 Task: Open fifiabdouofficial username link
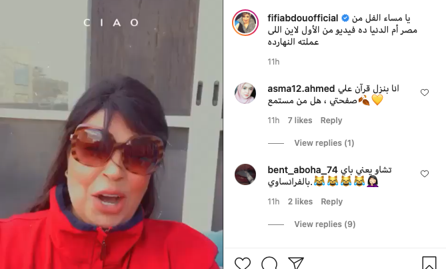pyautogui.click(x=303, y=18)
